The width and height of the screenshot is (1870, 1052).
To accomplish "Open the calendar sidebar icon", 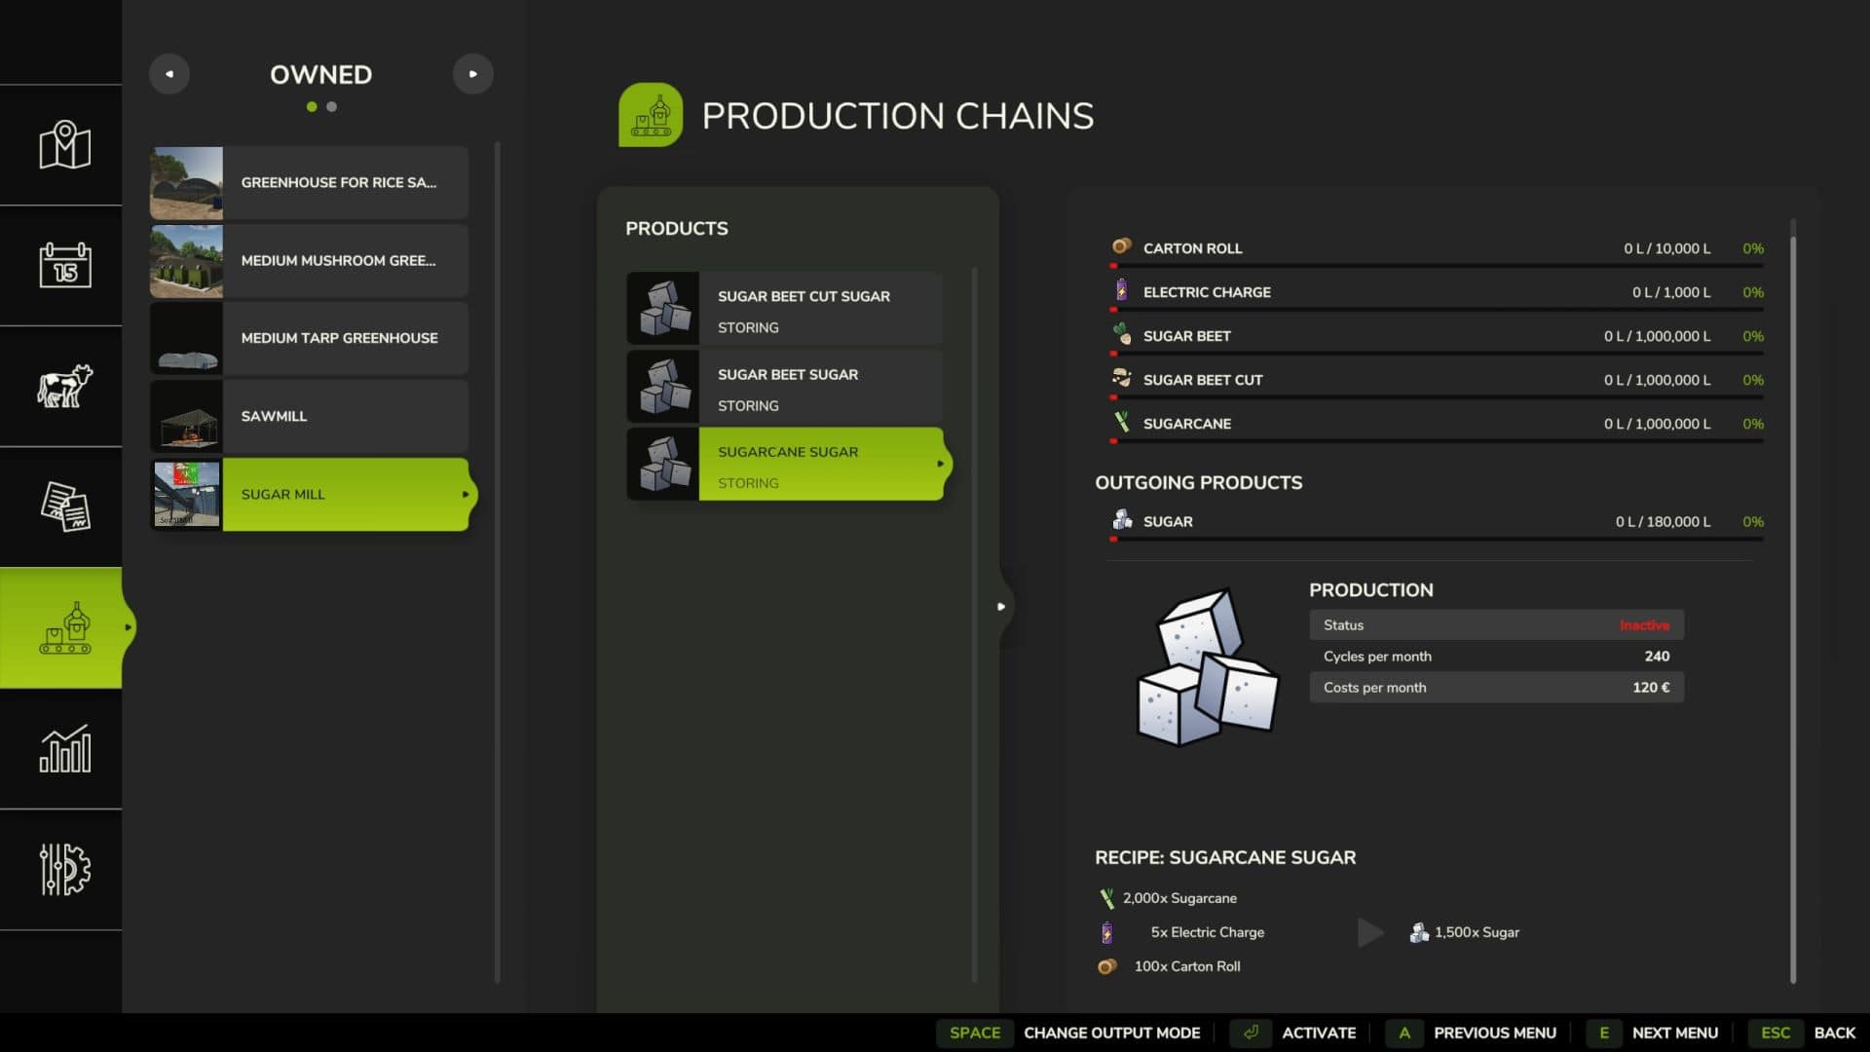I will point(64,265).
